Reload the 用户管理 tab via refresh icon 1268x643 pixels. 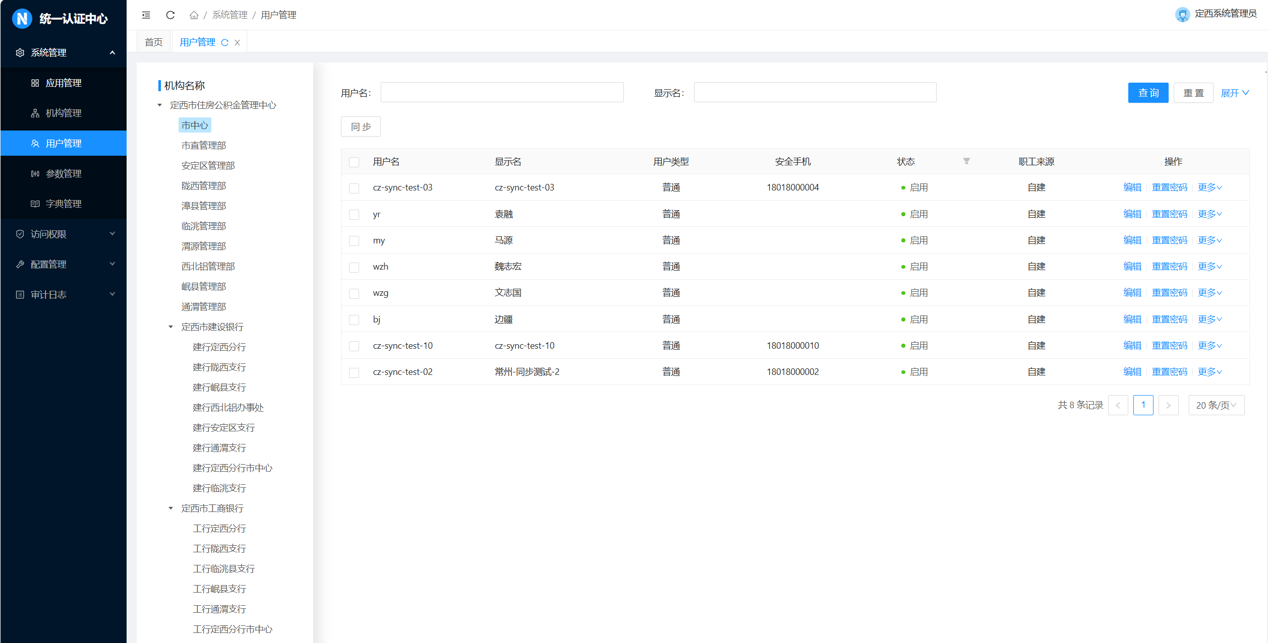(x=225, y=43)
